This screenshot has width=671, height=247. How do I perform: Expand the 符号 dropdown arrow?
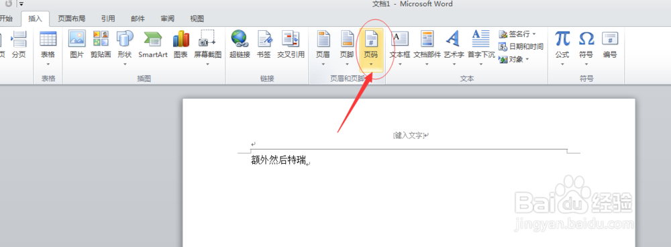[x=586, y=64]
